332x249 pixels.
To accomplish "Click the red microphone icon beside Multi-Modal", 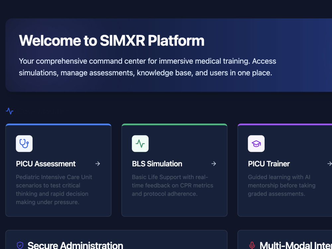I will [252, 245].
